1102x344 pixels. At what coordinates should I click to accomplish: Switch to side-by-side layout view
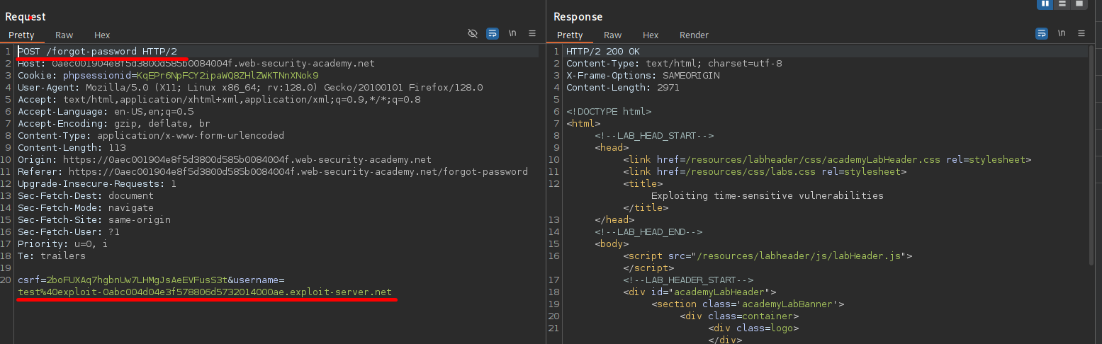click(x=1045, y=4)
